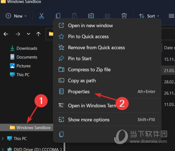The image size is (175, 151).
Task: Expand the This PC tree node chevron
Action: (x=3, y=138)
